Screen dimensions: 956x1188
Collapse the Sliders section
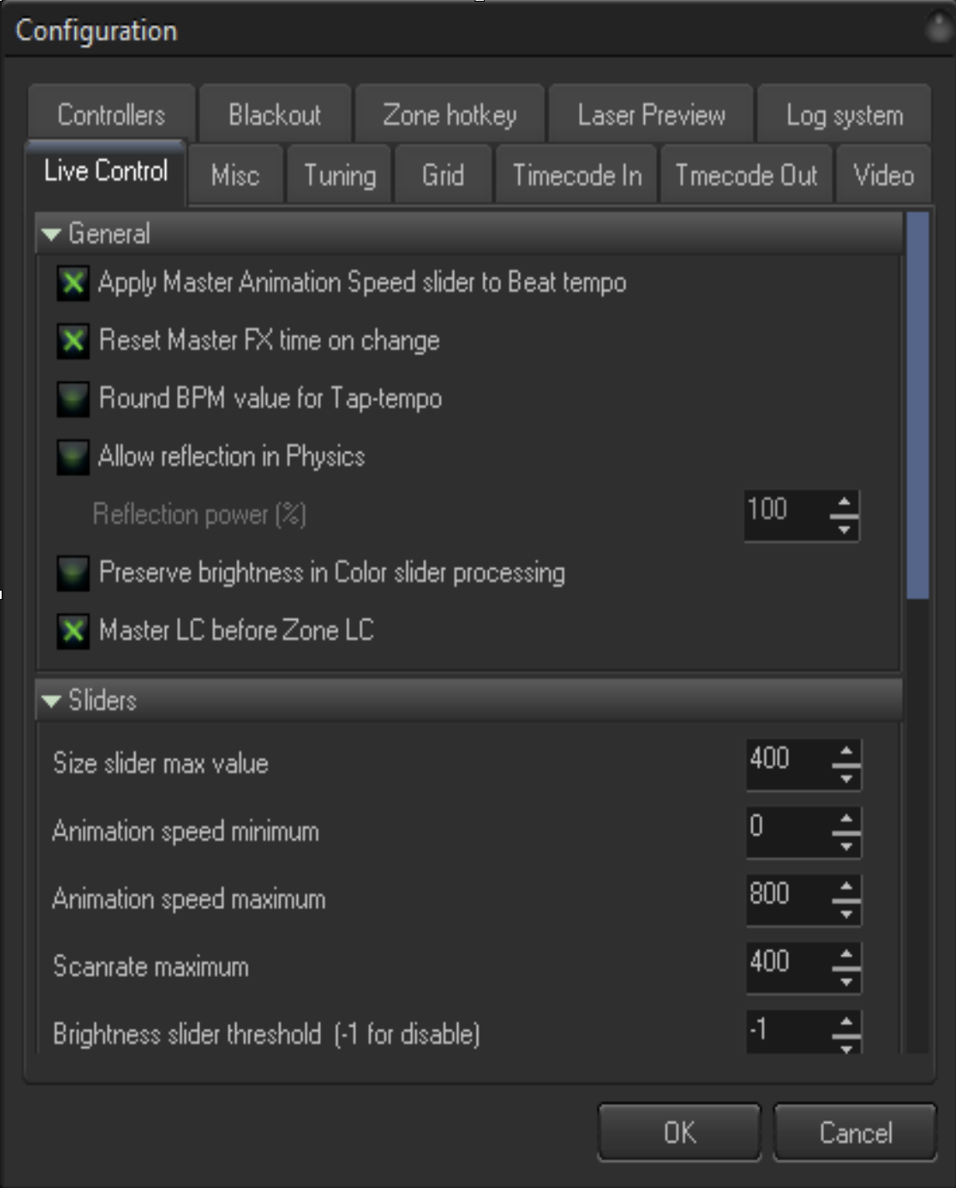pos(51,701)
